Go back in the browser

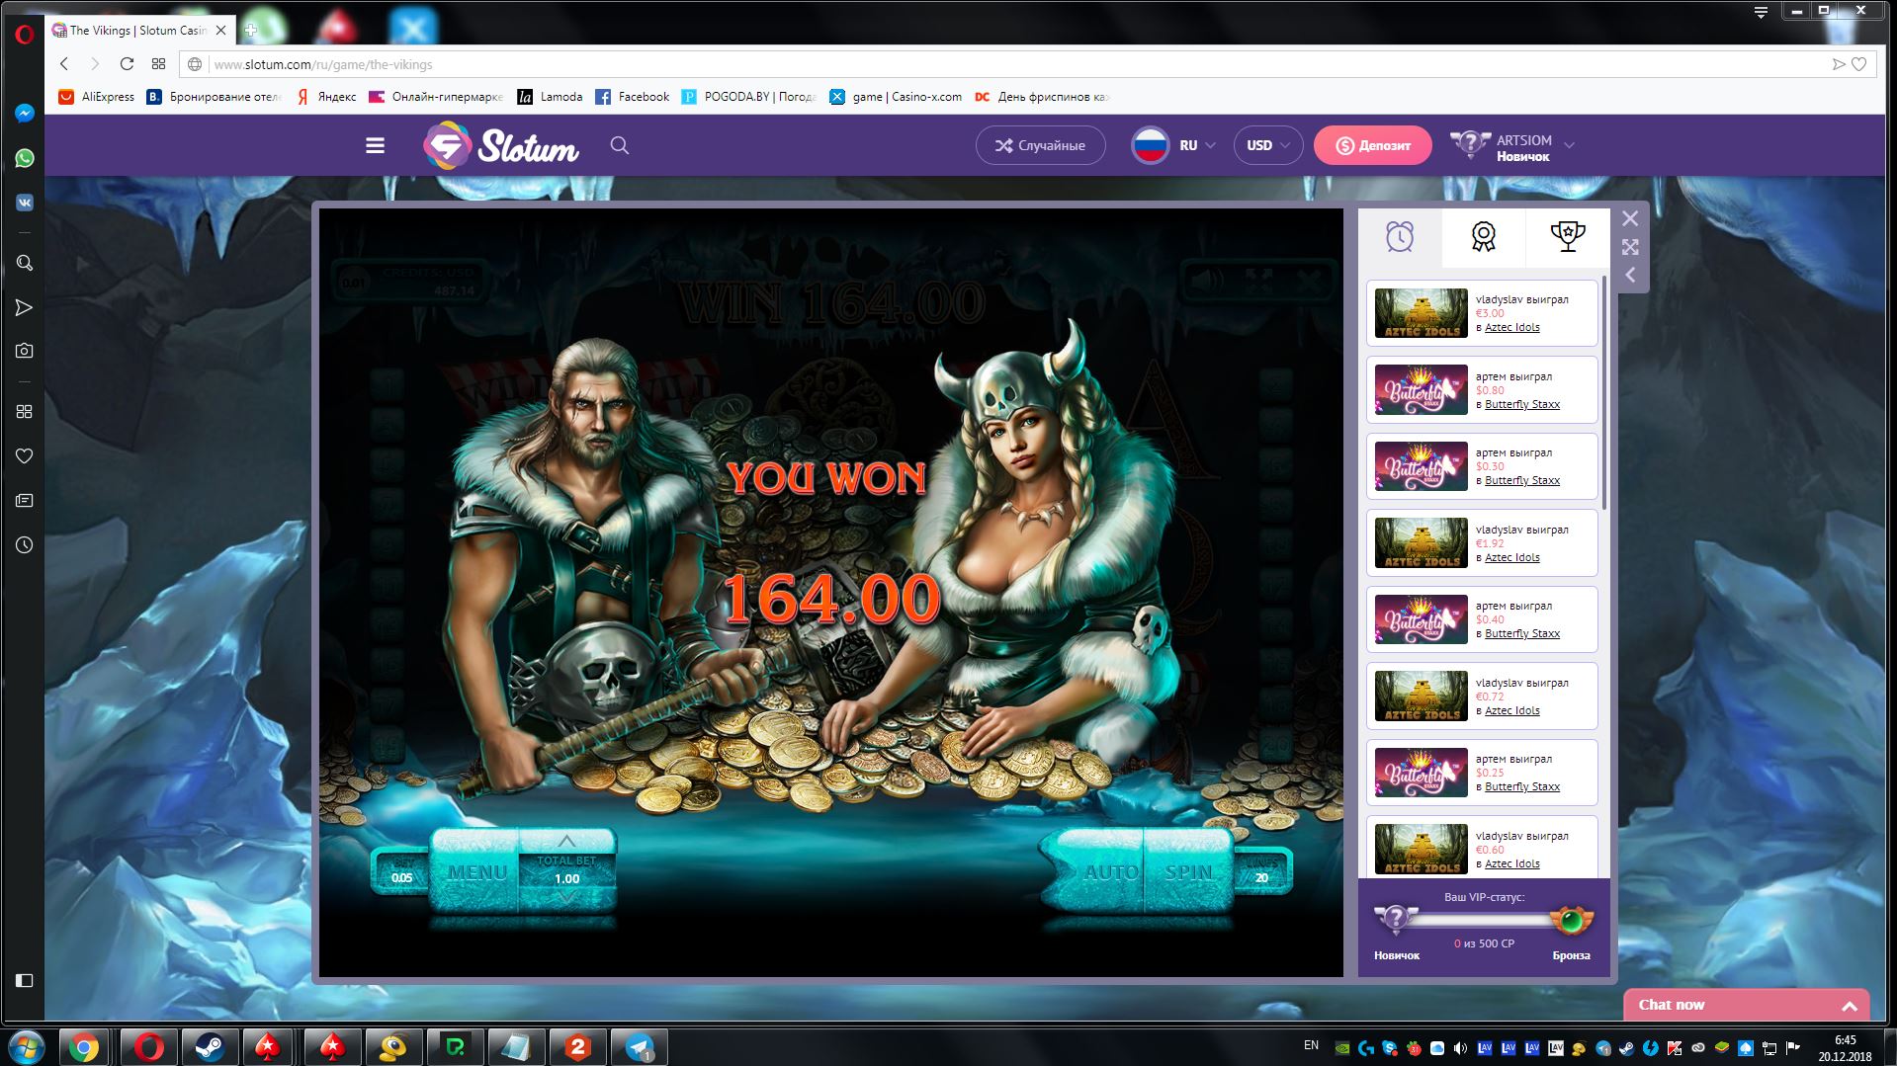point(64,64)
